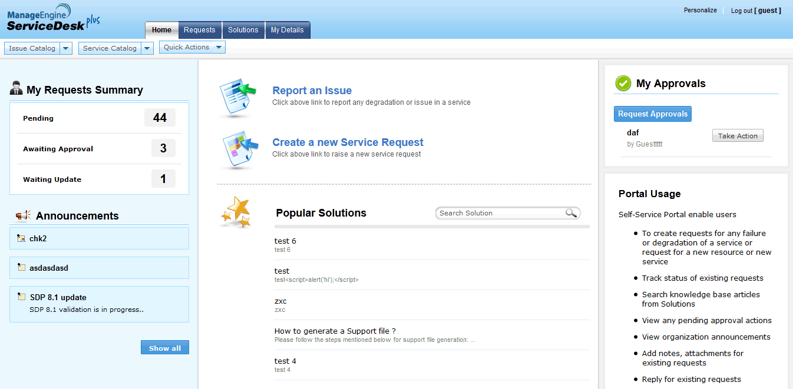Expand the Service Catalog dropdown arrow
793x389 pixels.
point(147,48)
